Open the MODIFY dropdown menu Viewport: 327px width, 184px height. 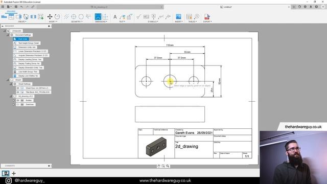53,21
